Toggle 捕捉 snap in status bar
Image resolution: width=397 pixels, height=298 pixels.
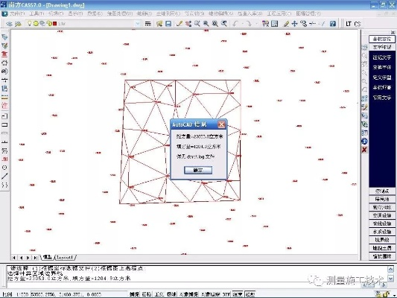134,294
